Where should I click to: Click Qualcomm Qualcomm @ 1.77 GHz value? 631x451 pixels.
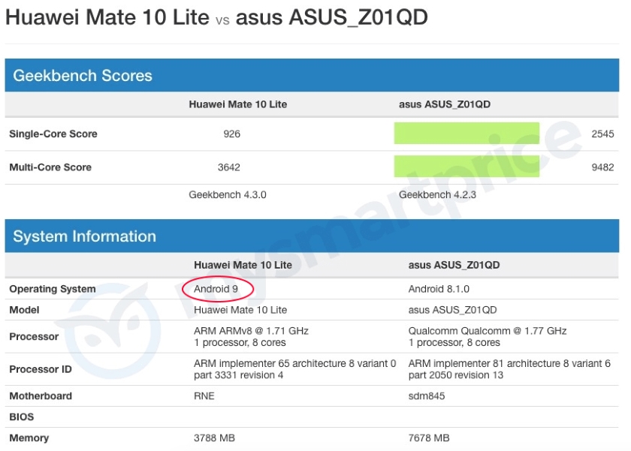pyautogui.click(x=488, y=331)
